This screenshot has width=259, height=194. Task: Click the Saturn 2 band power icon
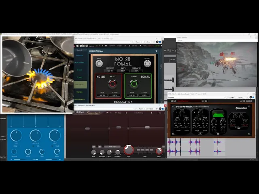click(94, 147)
